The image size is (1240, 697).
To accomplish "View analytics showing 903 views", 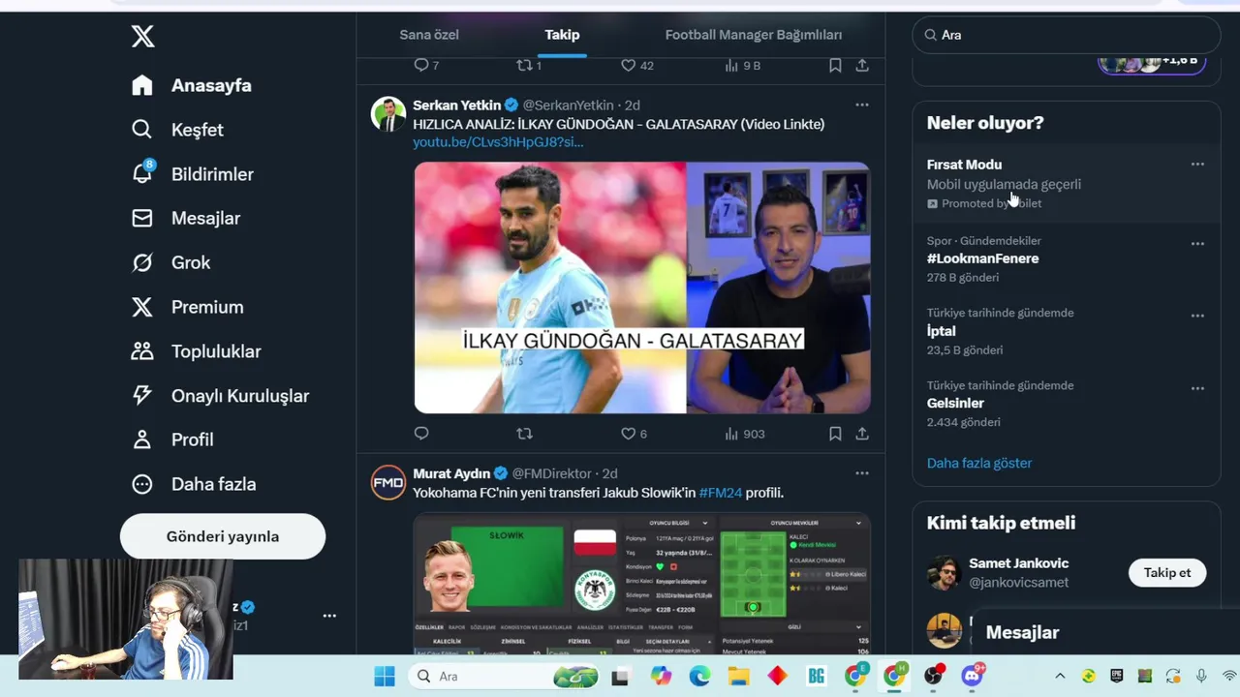I will point(745,434).
